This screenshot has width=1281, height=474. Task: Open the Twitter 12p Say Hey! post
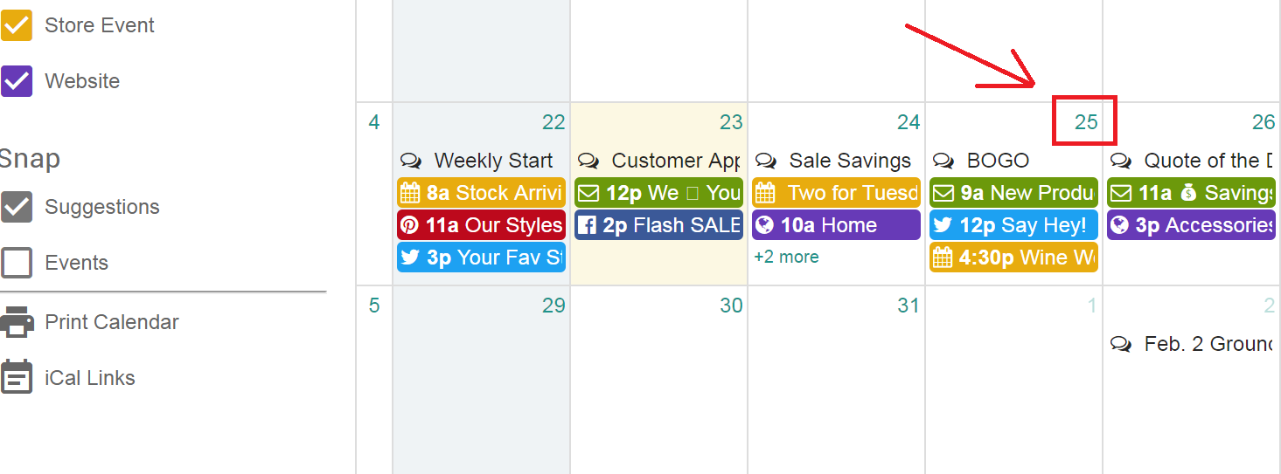pyautogui.click(x=1013, y=225)
